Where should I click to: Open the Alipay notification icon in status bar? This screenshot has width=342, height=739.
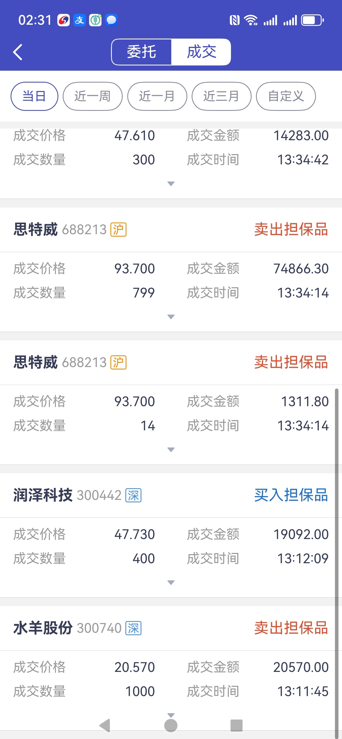80,20
